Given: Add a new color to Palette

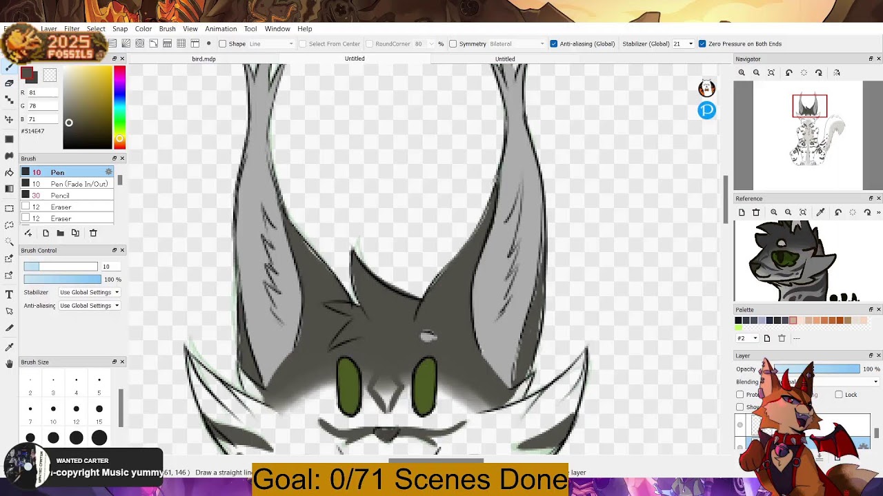Looking at the screenshot, I should pos(766,338).
